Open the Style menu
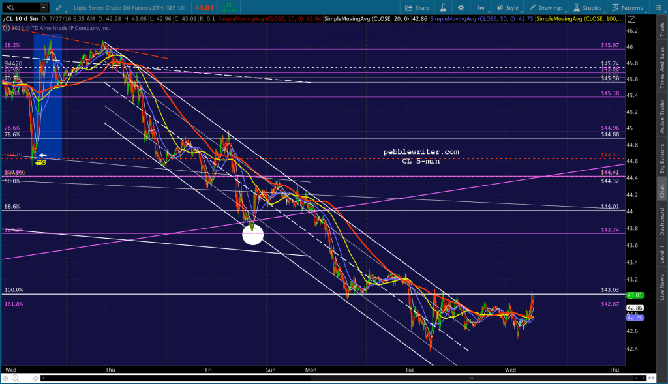668x384 pixels. pos(508,8)
